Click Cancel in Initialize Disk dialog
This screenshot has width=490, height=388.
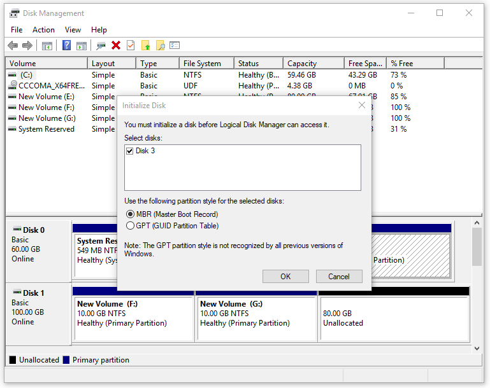pos(339,277)
